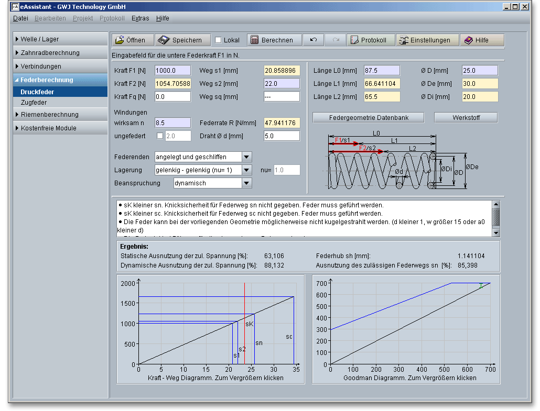Toggle the ungefedert checkbox
This screenshot has height=411, width=540.
[160, 136]
